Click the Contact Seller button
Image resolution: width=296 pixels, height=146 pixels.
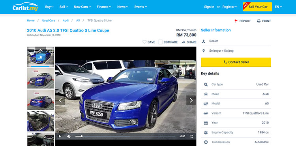[x=236, y=62]
